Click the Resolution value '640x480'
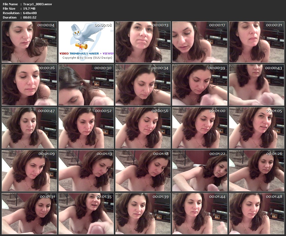This screenshot has width=286, height=236. (x=30, y=13)
